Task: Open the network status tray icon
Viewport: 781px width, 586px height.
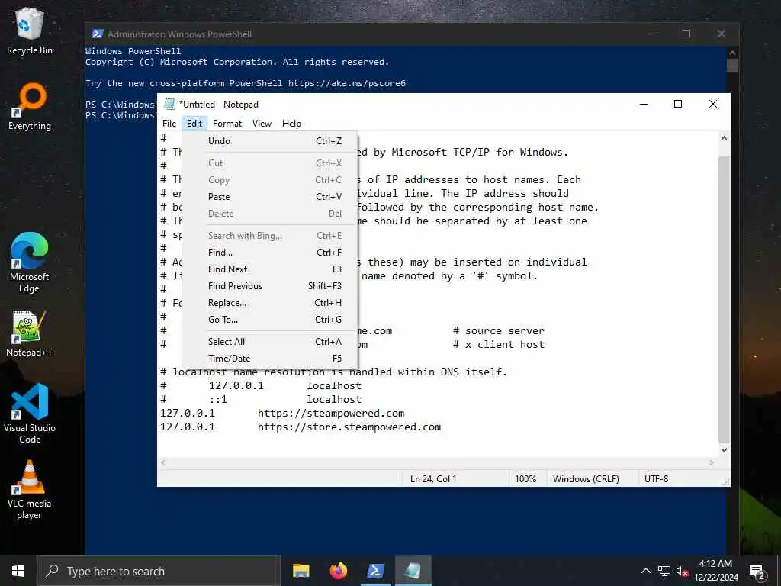Action: (x=664, y=571)
